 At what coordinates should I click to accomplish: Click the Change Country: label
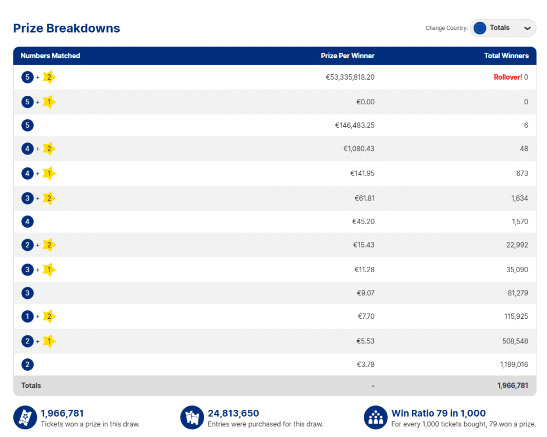447,28
